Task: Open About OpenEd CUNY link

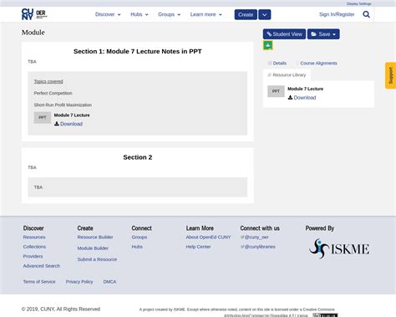Action: tap(208, 237)
